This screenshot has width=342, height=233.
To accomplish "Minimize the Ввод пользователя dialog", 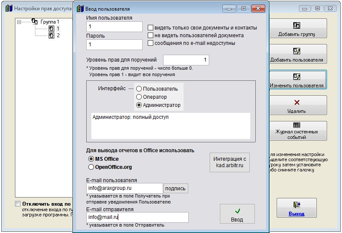I will click(x=229, y=9).
